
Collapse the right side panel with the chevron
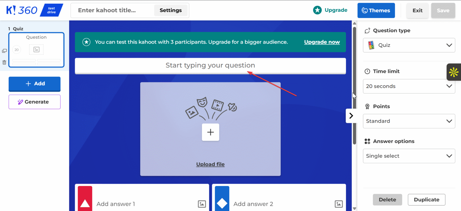(351, 116)
